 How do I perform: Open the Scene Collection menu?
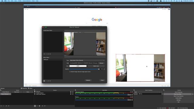[x=26, y=1]
